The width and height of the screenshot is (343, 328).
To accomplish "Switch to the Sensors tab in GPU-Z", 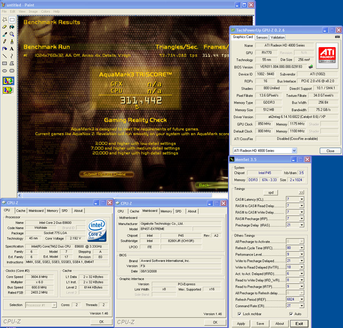I will (261, 37).
